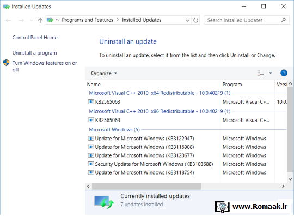
Task: Click icon of KB3103688 security update row
Action: click(91, 164)
